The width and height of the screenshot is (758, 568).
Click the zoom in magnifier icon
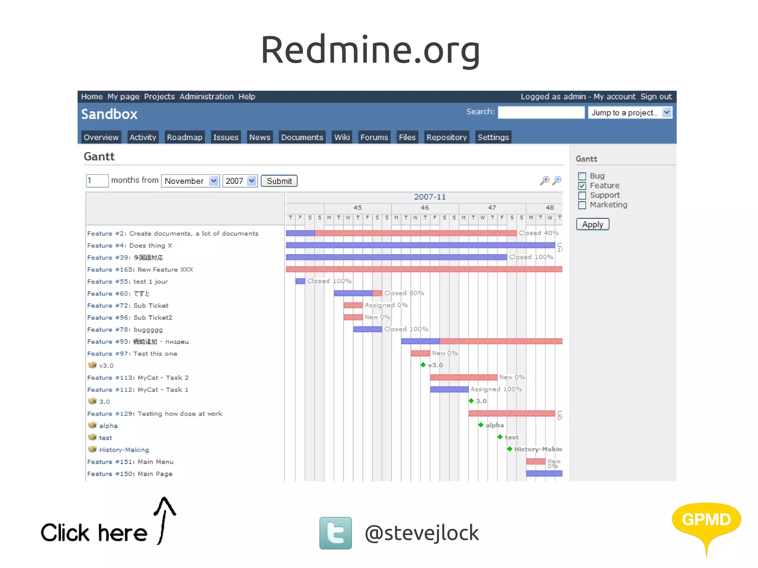click(544, 181)
